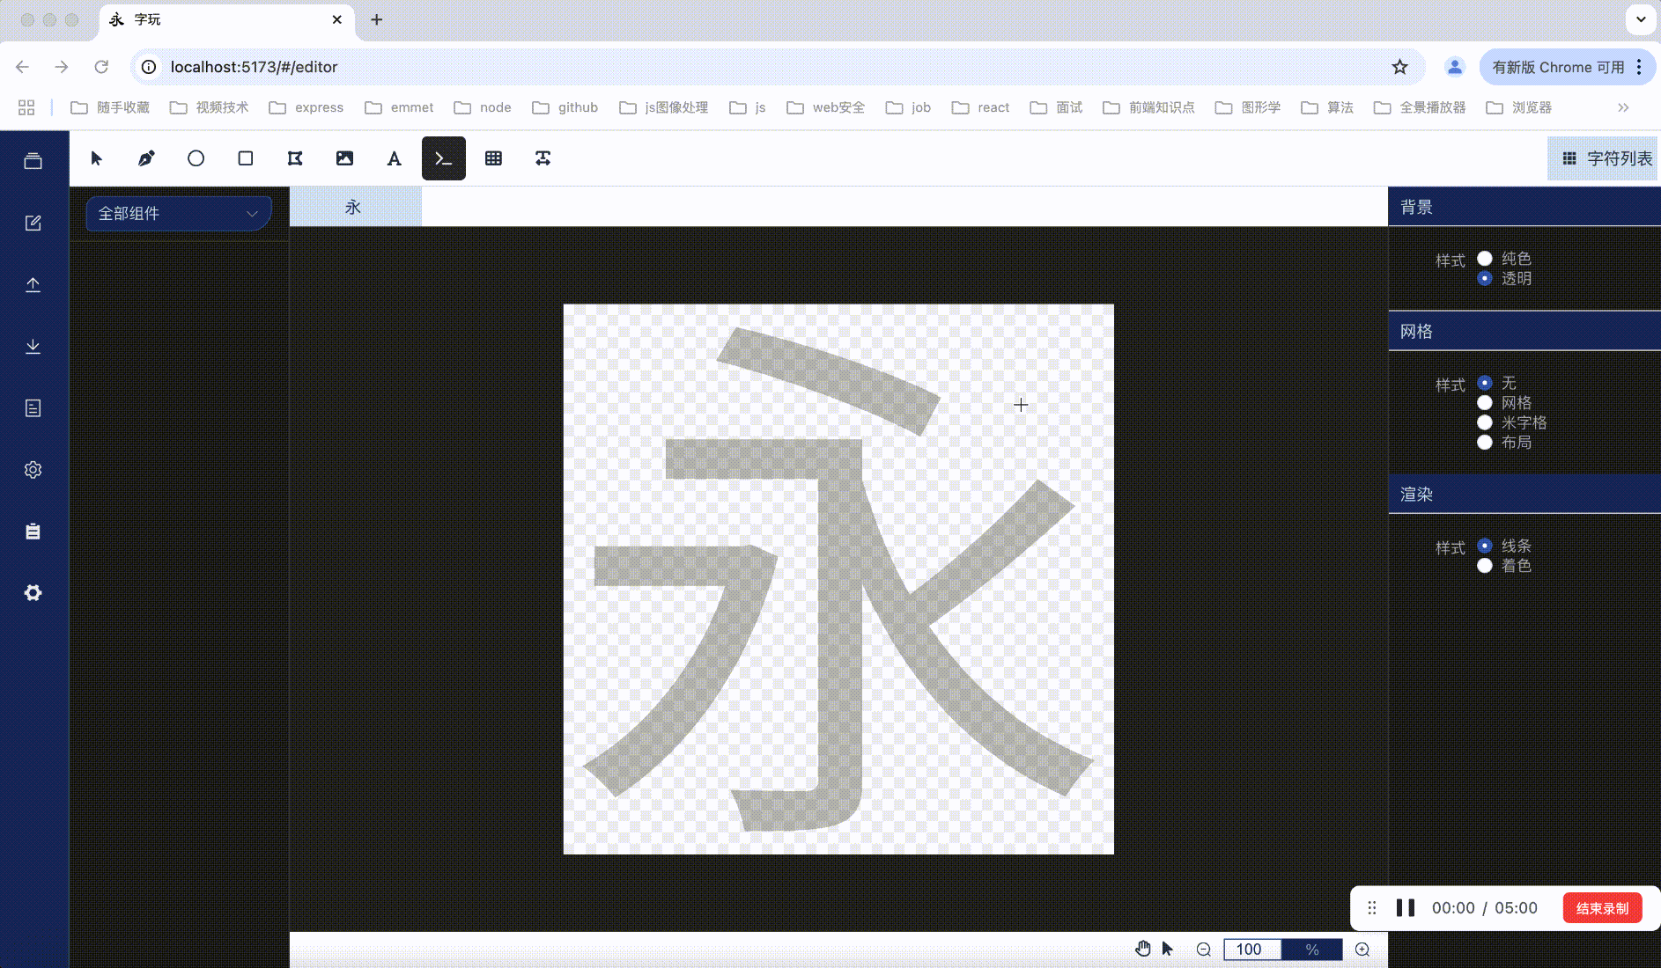The height and width of the screenshot is (968, 1661).
Task: Select the Pen tool
Action: 146,158
